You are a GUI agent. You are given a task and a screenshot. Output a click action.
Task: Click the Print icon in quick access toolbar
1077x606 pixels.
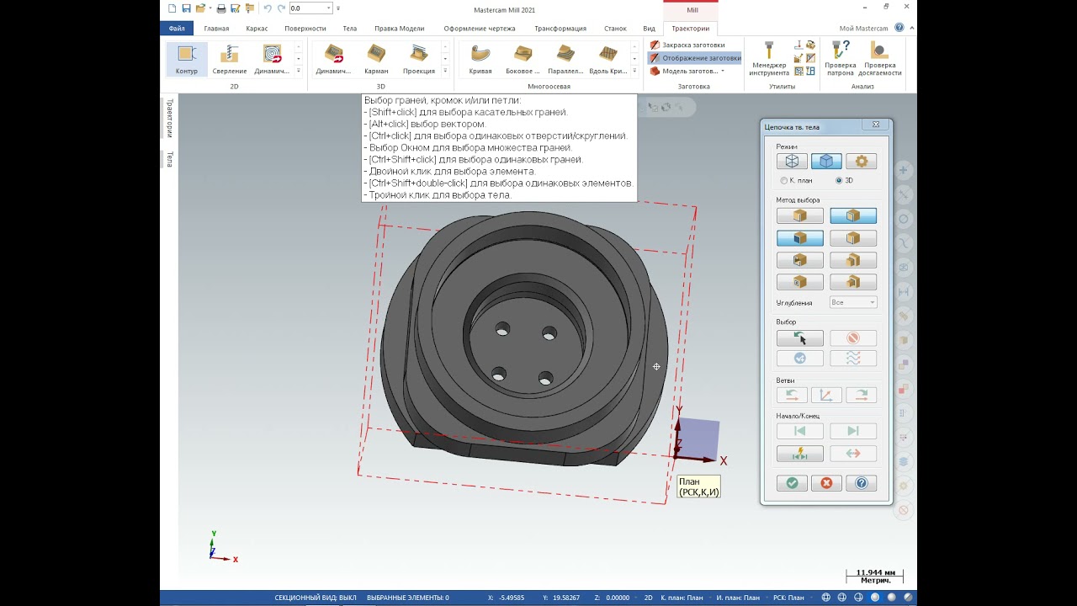[x=221, y=8]
